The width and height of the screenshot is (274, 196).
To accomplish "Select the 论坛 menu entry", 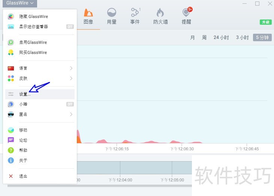I will 40,140.
